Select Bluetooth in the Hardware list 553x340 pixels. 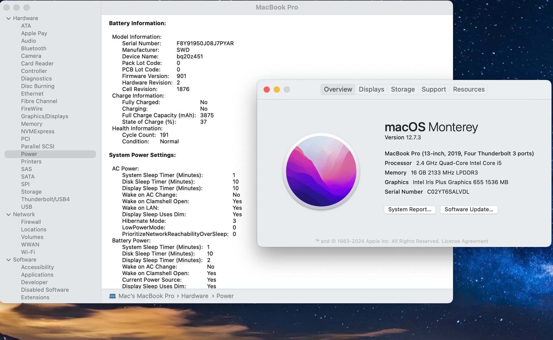tap(34, 48)
